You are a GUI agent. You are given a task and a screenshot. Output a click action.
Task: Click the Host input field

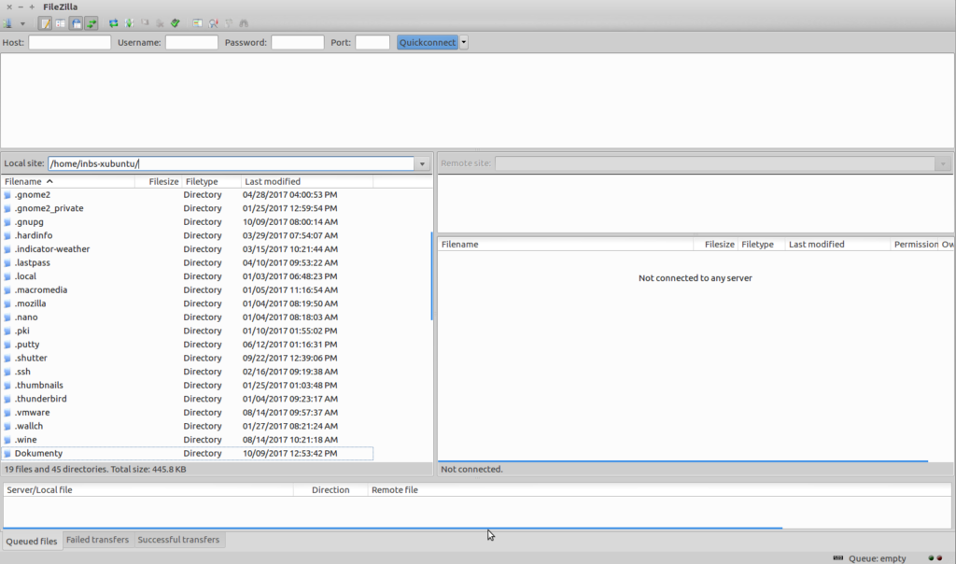(69, 42)
